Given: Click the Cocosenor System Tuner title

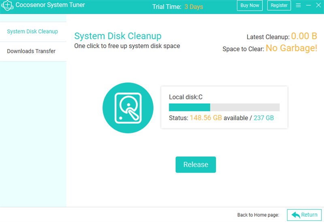Looking at the screenshot, I should pos(50,6).
